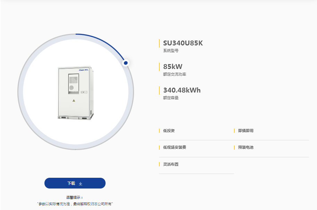Click the yellow warning triangle on cabinet door
This screenshot has height=210, width=317.
tap(74, 100)
